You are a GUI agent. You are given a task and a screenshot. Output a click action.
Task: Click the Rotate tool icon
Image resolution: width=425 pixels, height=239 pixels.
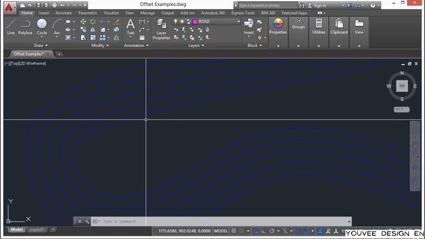point(93,22)
